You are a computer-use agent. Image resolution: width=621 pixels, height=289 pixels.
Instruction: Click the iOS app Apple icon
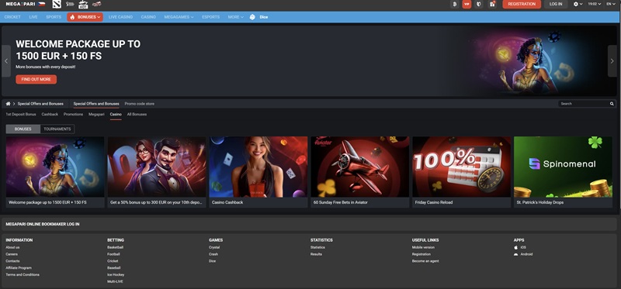pos(516,247)
